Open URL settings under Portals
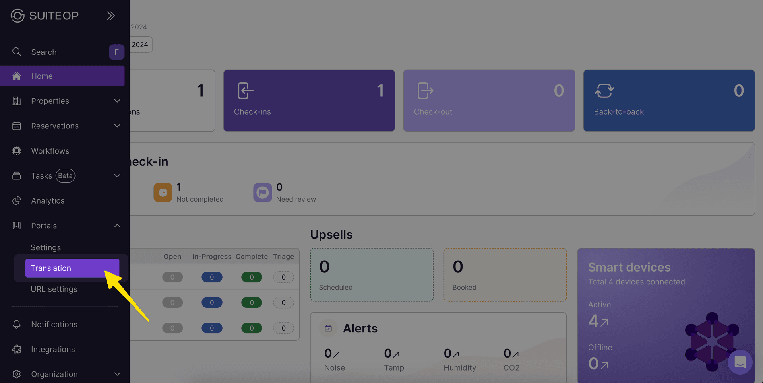The image size is (763, 383). (x=54, y=289)
